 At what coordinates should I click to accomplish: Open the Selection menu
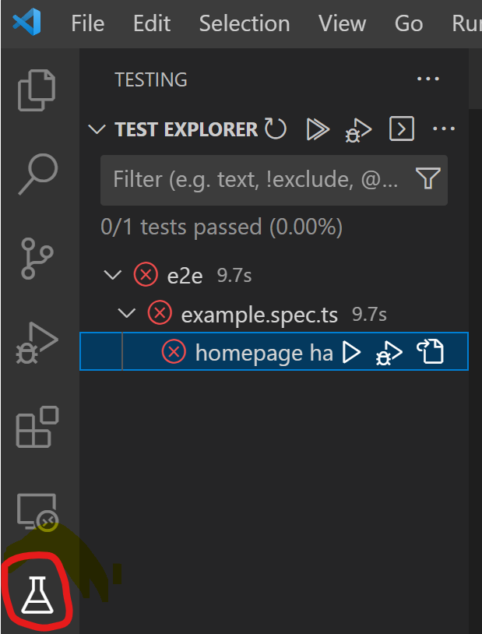point(245,23)
